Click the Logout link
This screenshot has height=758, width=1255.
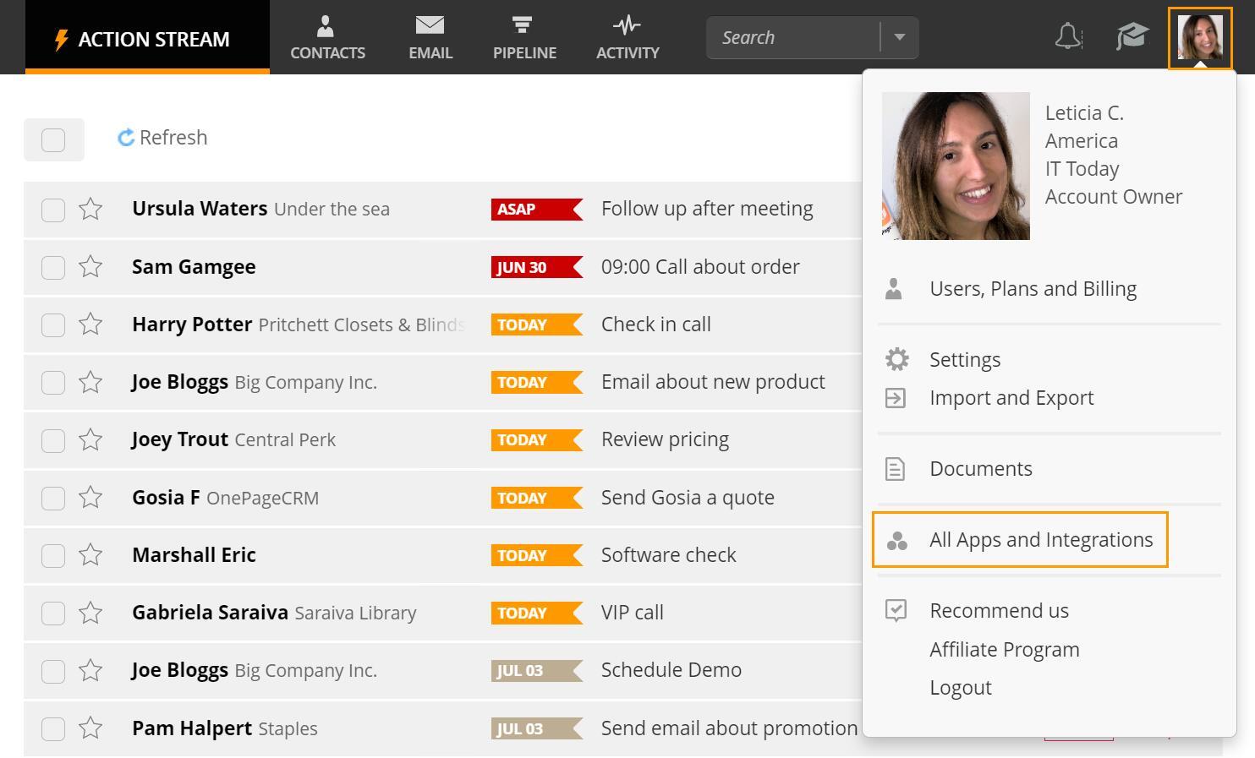(x=961, y=688)
